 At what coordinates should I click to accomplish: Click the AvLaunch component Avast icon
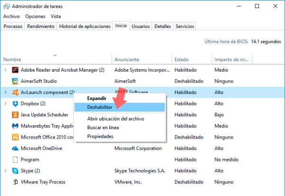(x=15, y=92)
